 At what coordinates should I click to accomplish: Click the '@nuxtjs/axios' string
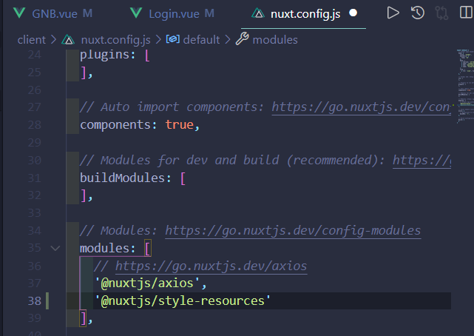(x=147, y=283)
